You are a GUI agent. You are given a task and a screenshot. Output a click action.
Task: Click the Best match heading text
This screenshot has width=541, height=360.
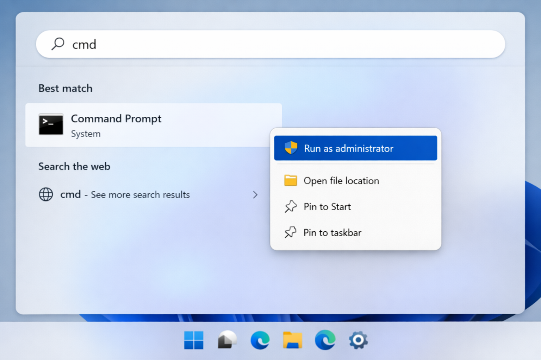(66, 88)
